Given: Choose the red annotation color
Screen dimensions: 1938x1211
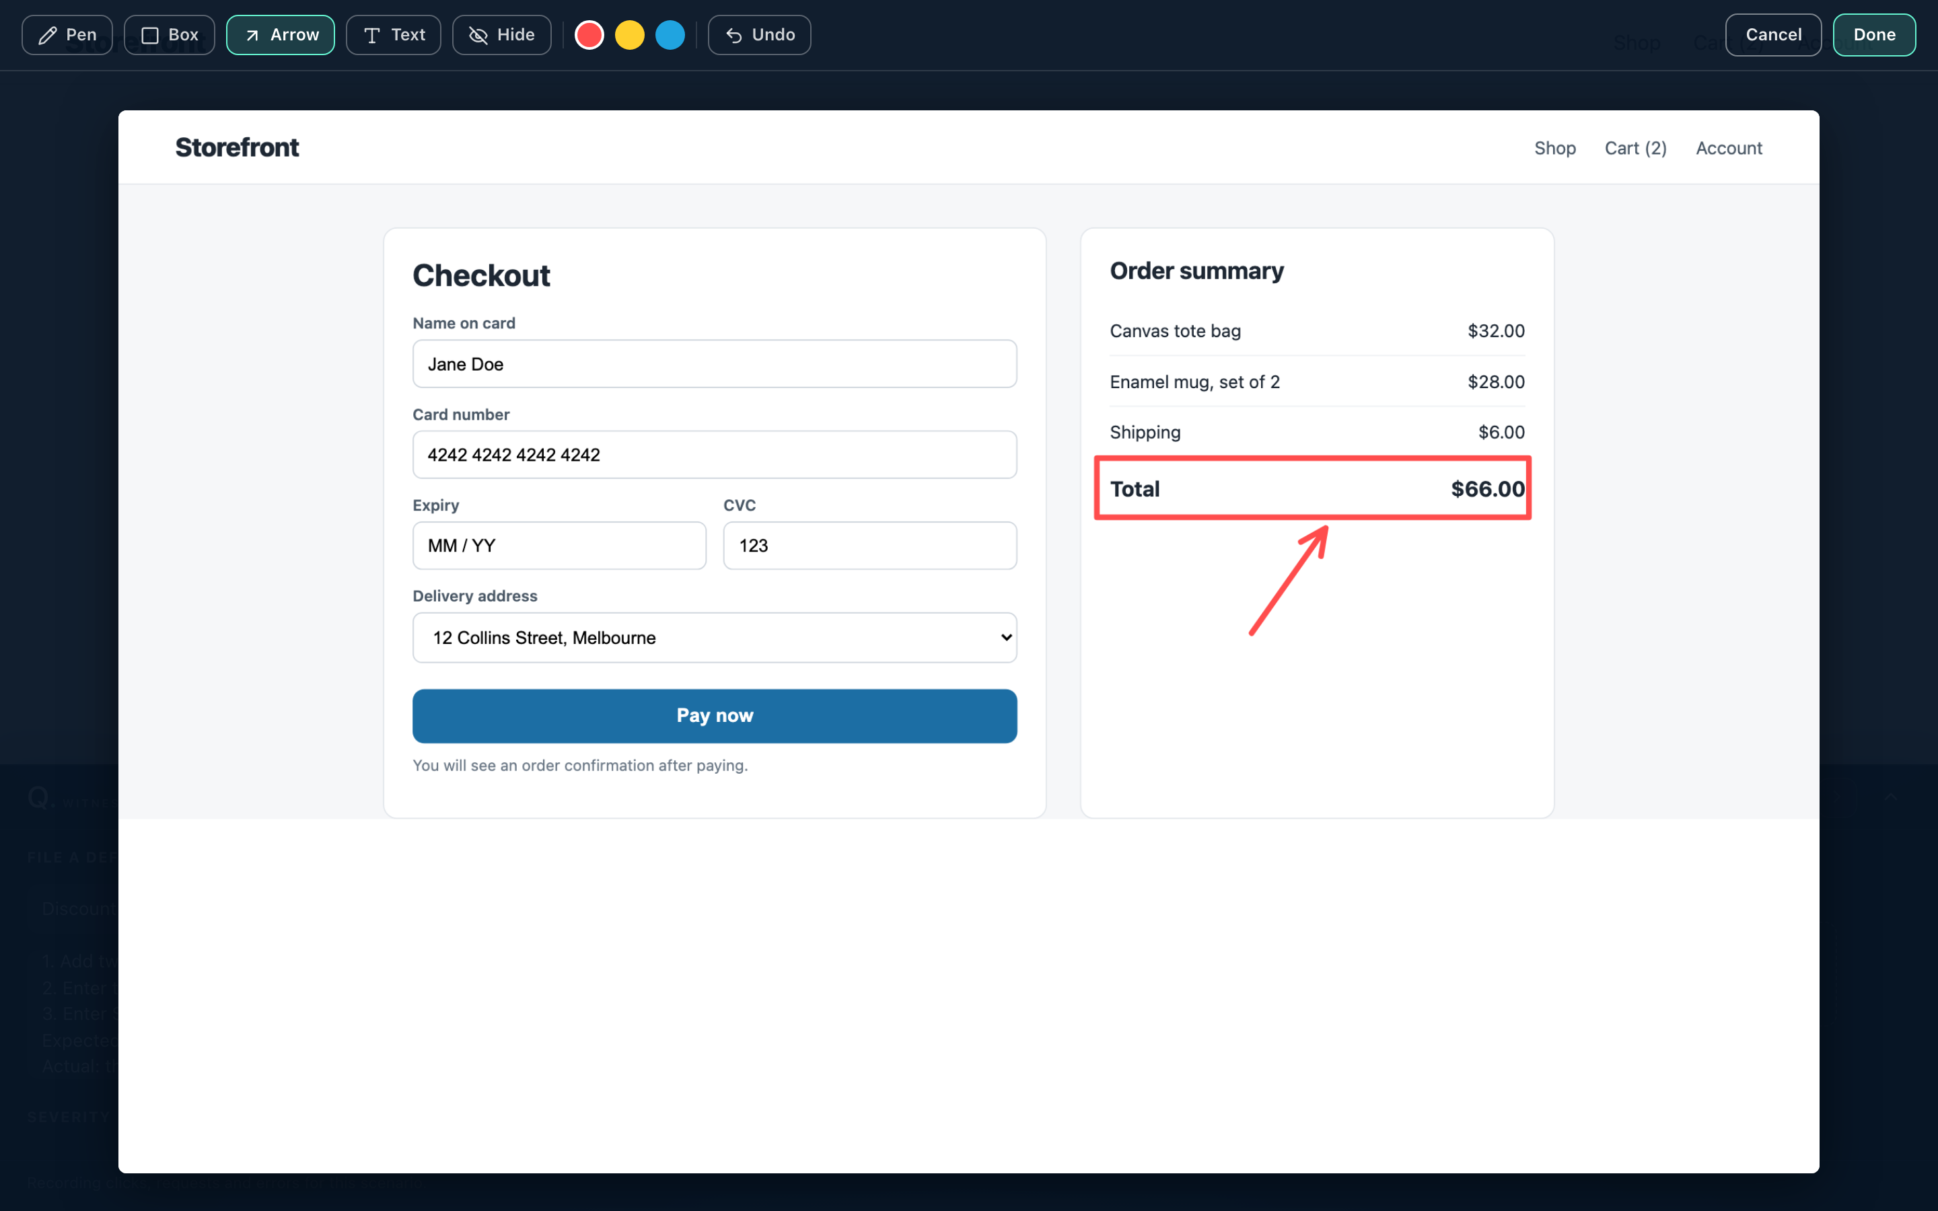Looking at the screenshot, I should coord(589,35).
